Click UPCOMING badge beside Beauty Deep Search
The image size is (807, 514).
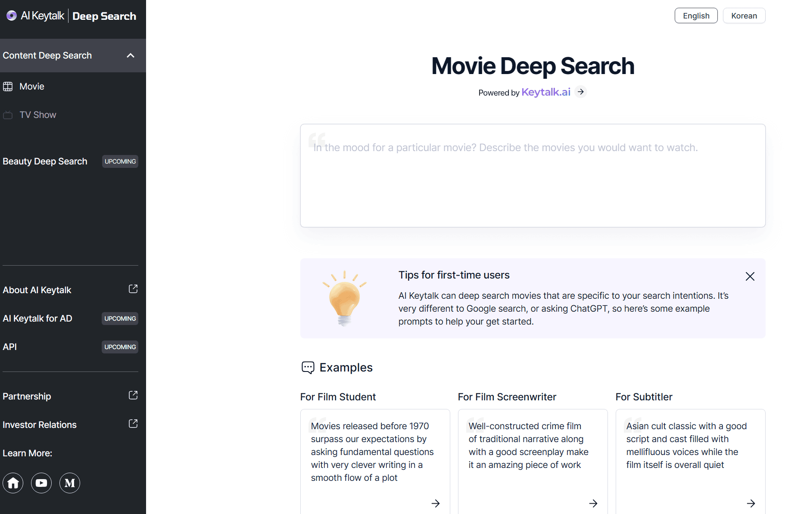coord(120,161)
